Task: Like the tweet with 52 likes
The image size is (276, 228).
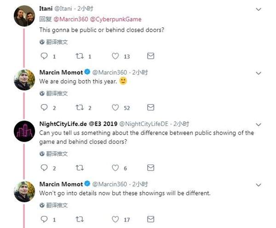Action: point(115,108)
